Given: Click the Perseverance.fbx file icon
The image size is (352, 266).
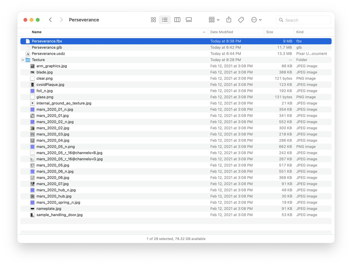Looking at the screenshot, I should click(28, 41).
